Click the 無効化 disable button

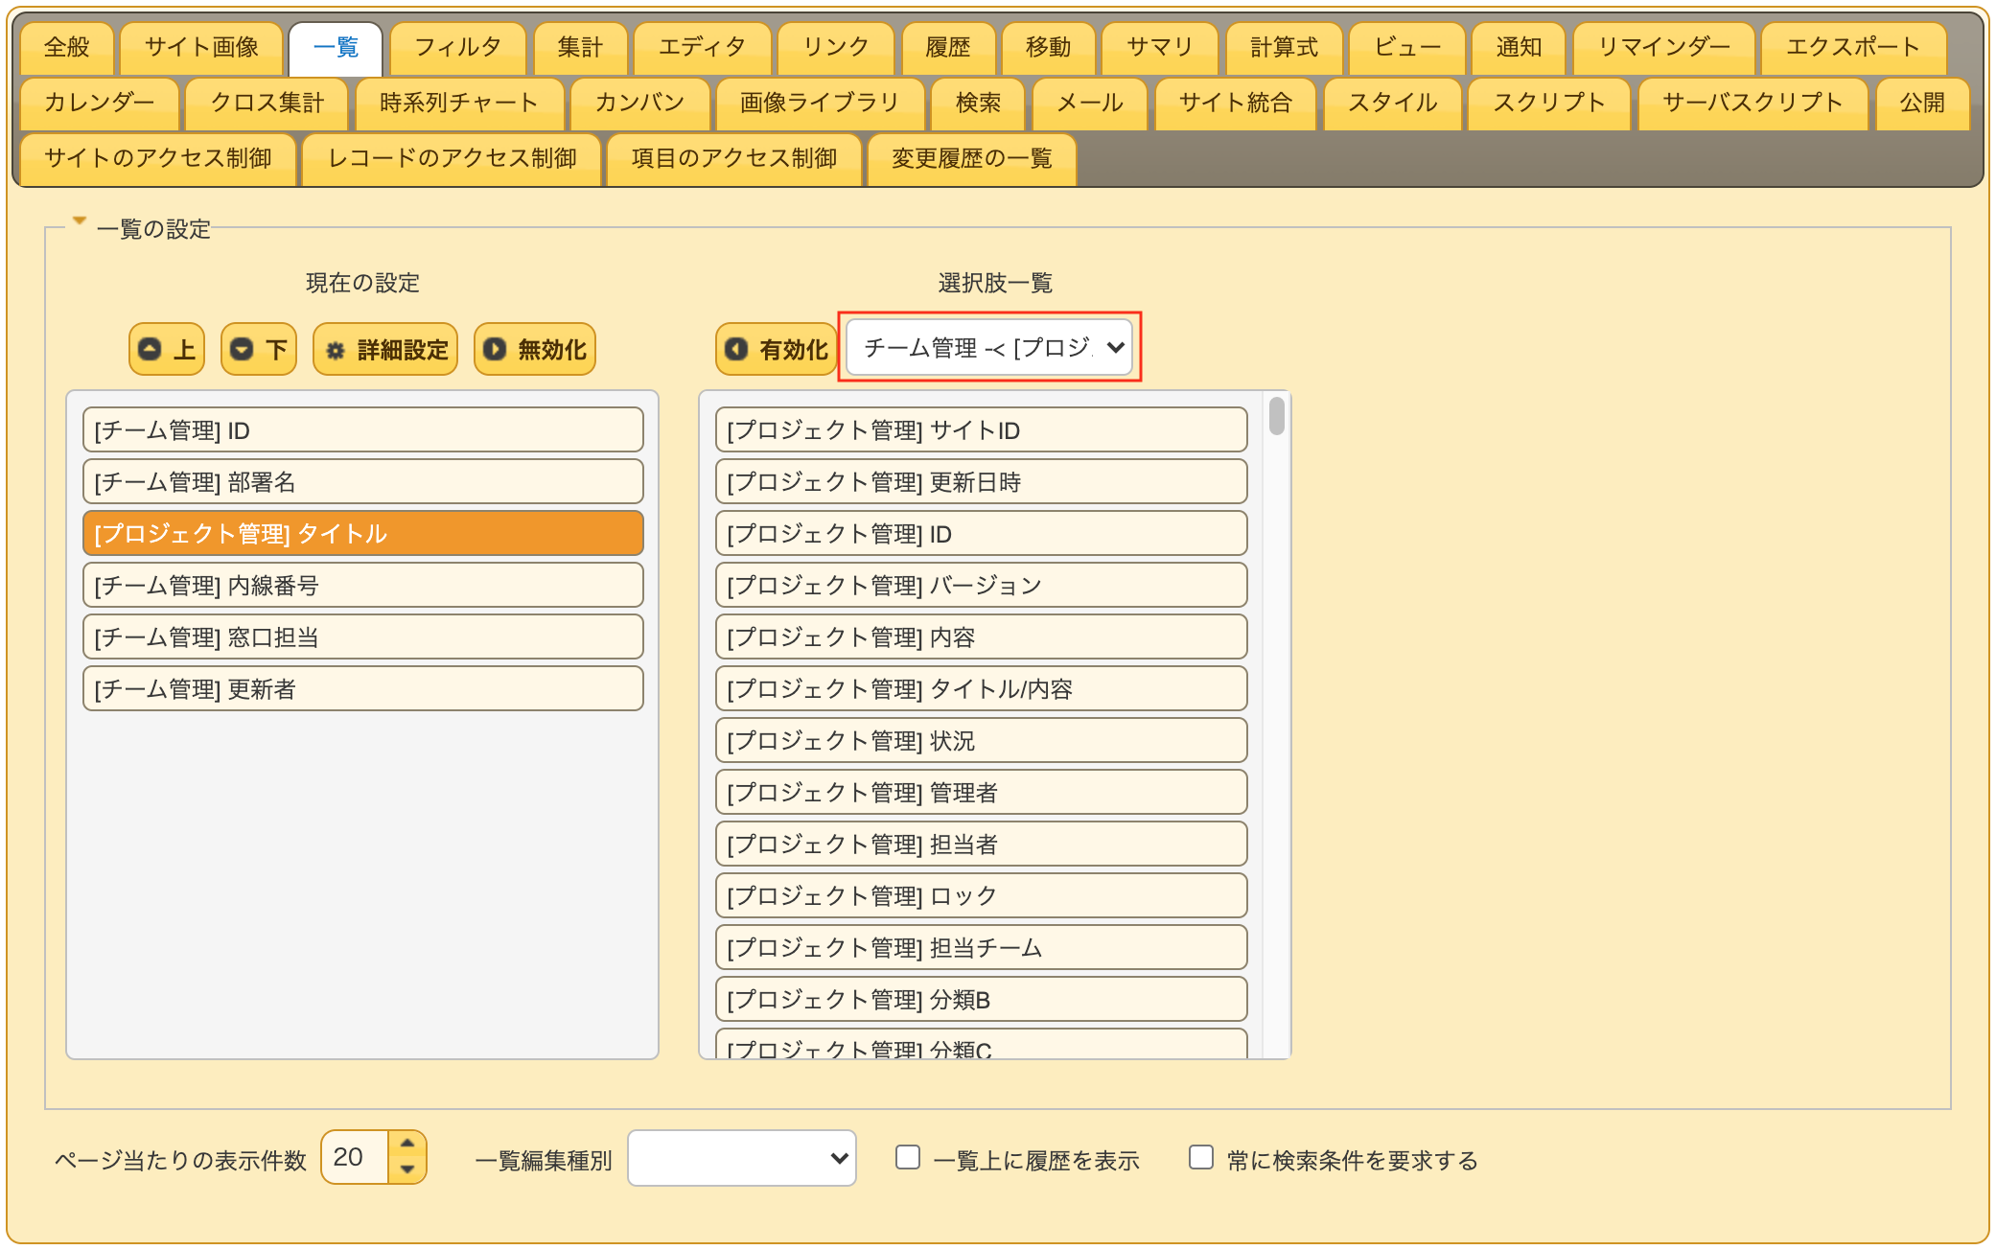[535, 349]
